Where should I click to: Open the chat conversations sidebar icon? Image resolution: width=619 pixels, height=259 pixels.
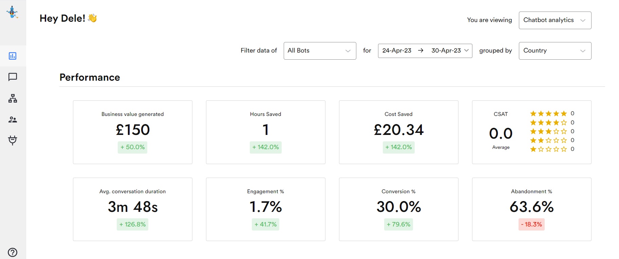tap(13, 77)
